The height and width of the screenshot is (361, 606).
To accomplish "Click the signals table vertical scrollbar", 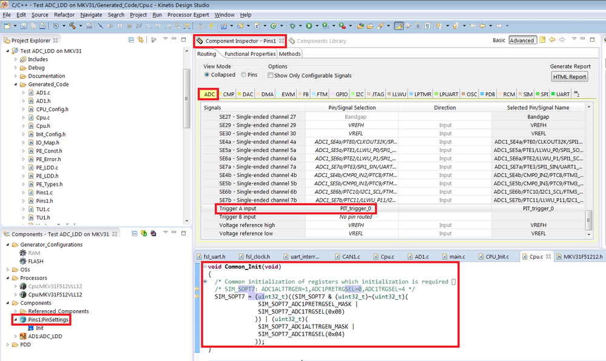I will click(x=588, y=220).
